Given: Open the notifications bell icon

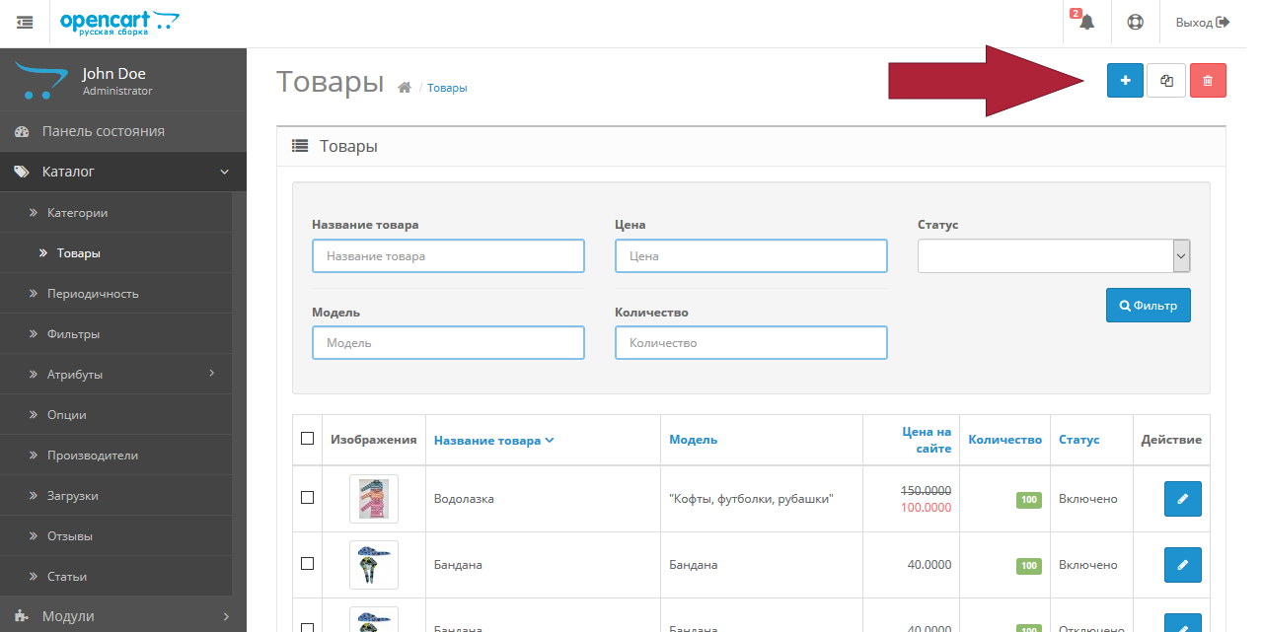Looking at the screenshot, I should (1086, 23).
